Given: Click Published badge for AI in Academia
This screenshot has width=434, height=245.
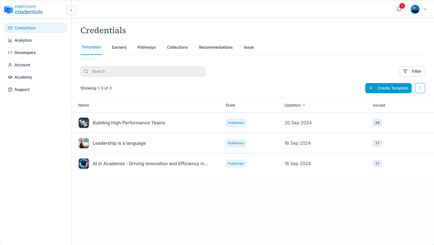Looking at the screenshot, I should pos(236,164).
